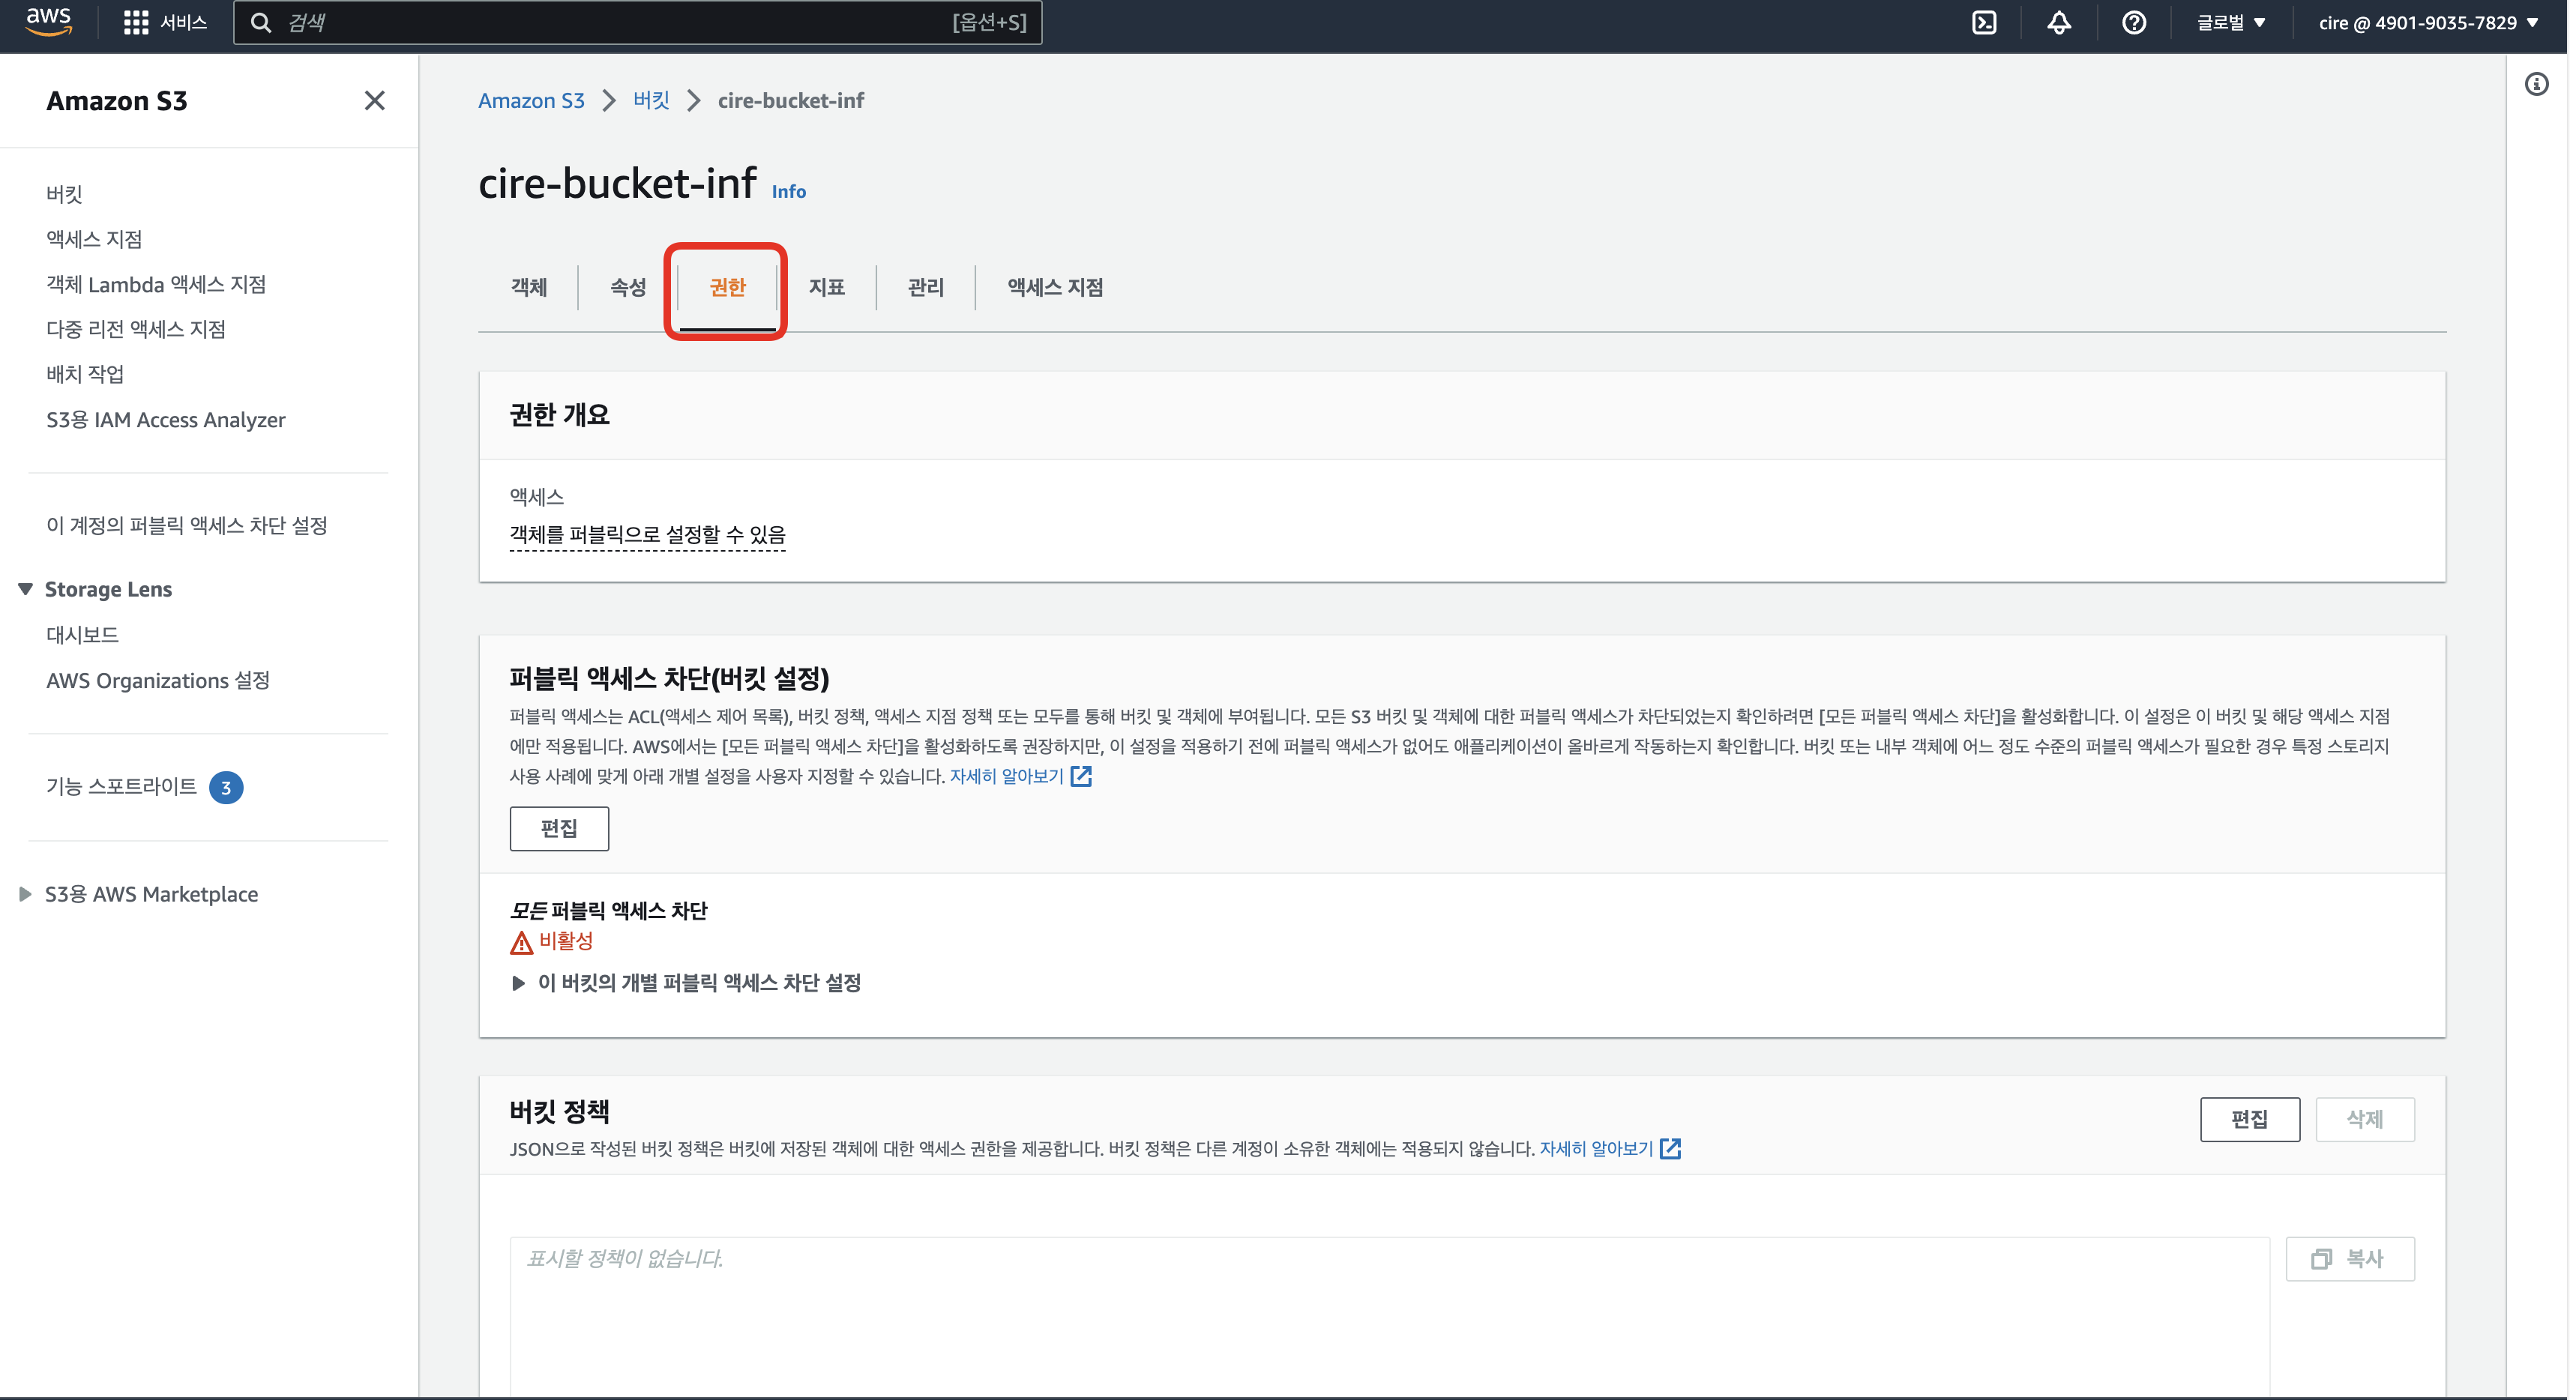Image resolution: width=2570 pixels, height=1400 pixels.
Task: Click 객체를 퍼블릭으로 설정할 수 있음 access text
Action: coord(648,535)
